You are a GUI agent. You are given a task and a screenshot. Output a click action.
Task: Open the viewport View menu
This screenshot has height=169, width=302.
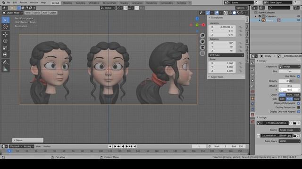click(28, 13)
